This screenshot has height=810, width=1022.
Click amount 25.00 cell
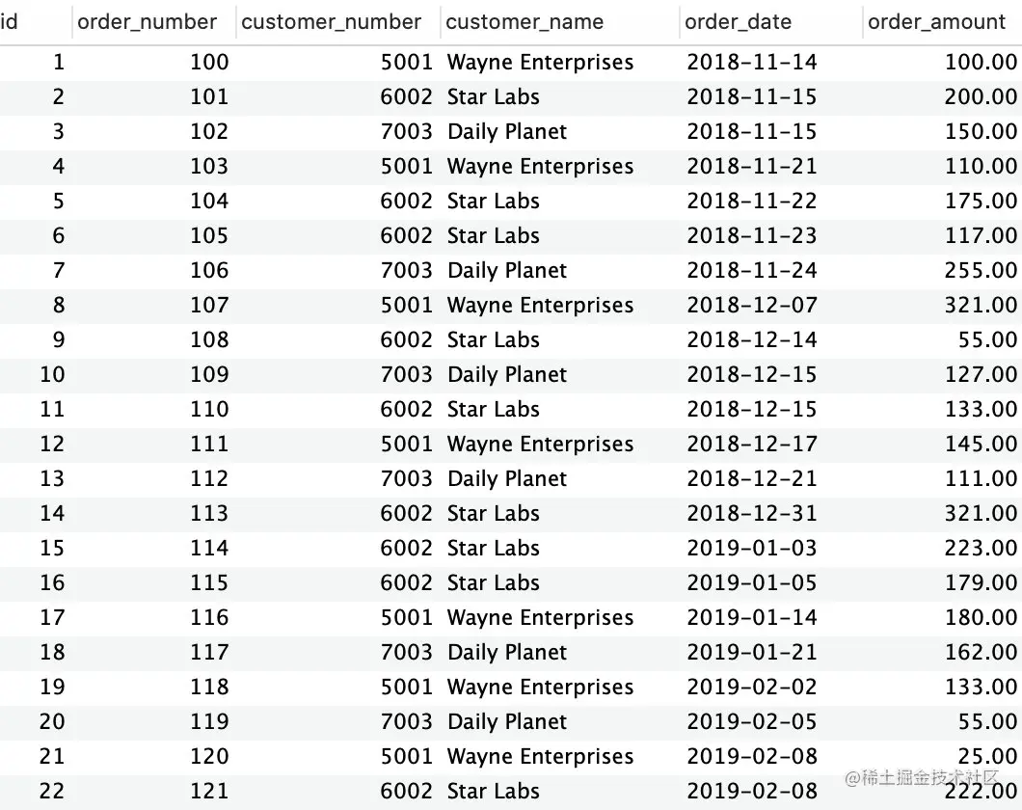[987, 756]
